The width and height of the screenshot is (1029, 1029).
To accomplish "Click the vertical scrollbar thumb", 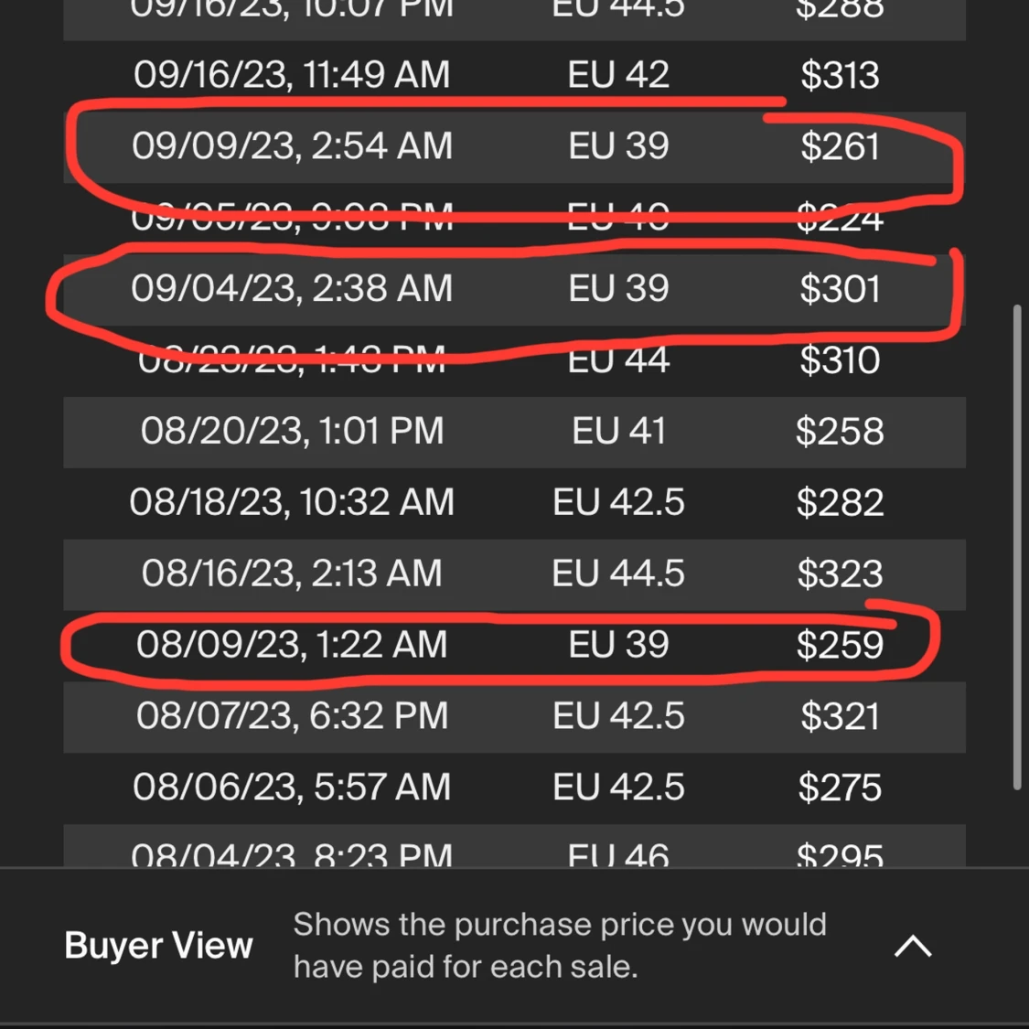I will point(1017,547).
